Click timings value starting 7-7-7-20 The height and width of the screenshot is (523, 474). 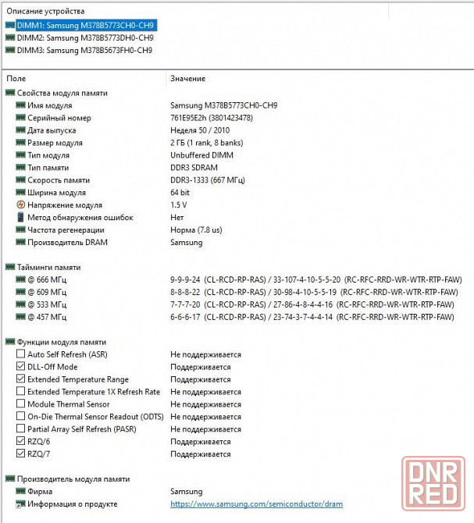click(312, 304)
